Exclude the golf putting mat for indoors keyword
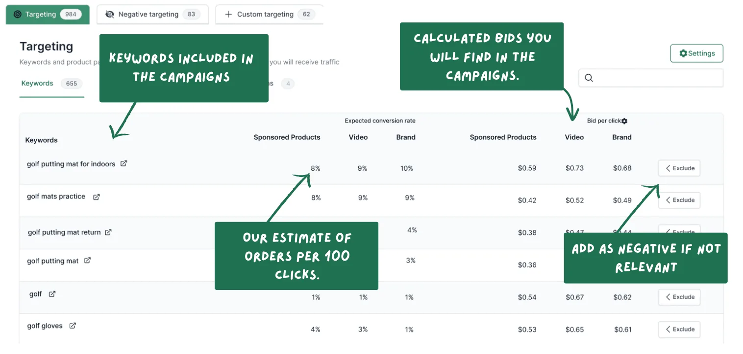 679,168
